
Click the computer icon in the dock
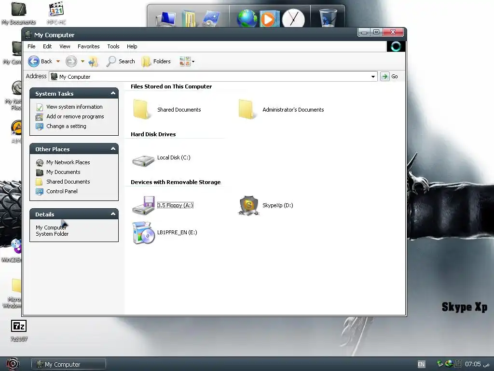click(x=166, y=19)
